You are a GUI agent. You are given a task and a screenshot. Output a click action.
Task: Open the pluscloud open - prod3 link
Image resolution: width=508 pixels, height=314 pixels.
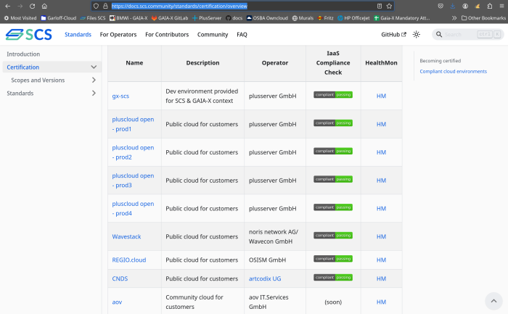(x=133, y=181)
